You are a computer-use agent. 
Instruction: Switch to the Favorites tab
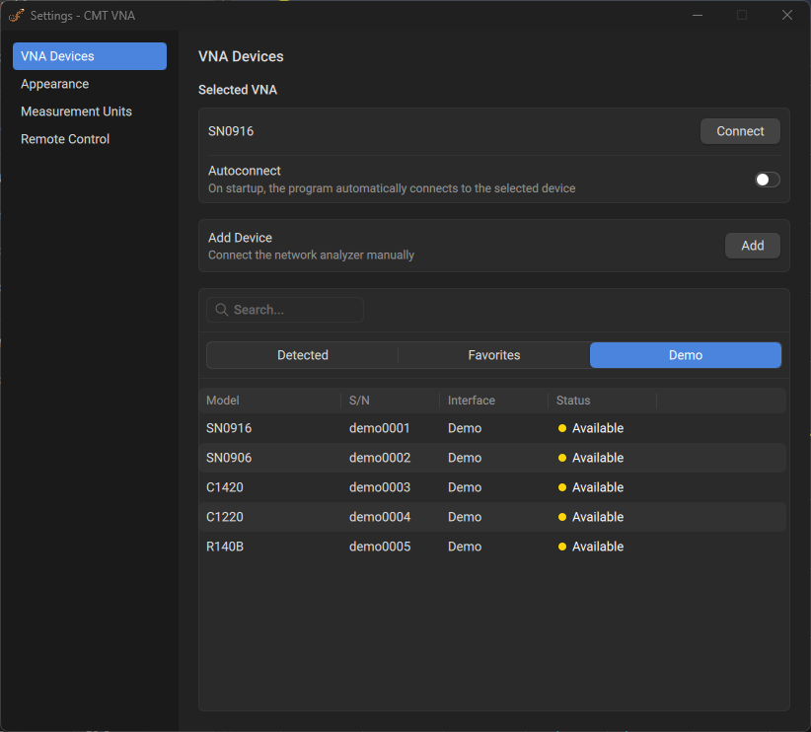click(x=493, y=355)
